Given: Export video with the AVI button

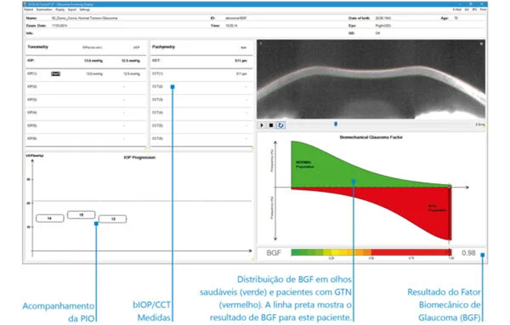Looking at the screenshot, I should (x=467, y=10).
